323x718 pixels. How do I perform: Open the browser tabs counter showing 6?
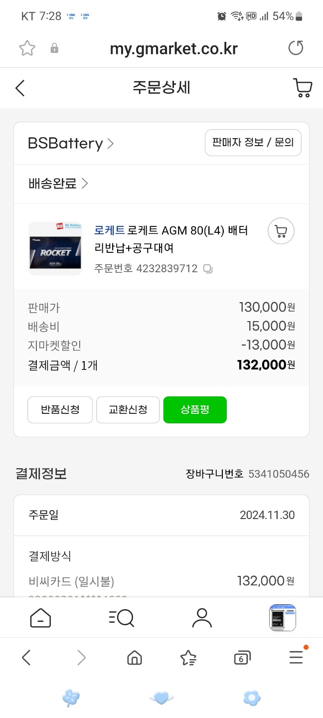(242, 658)
